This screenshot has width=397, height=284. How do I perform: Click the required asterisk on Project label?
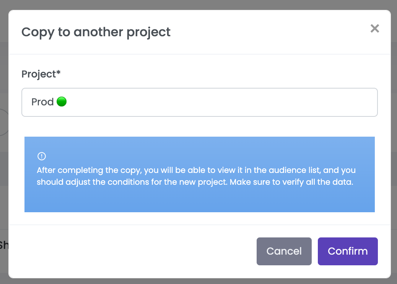(x=59, y=73)
